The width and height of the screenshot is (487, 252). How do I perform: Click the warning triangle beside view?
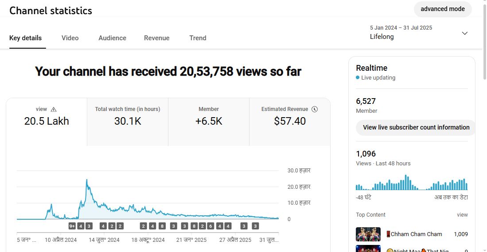click(54, 109)
